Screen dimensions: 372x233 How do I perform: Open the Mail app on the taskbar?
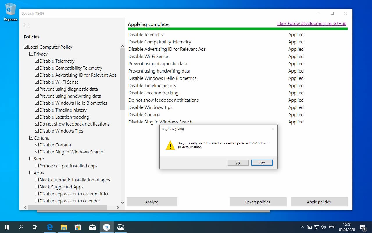[92, 227]
